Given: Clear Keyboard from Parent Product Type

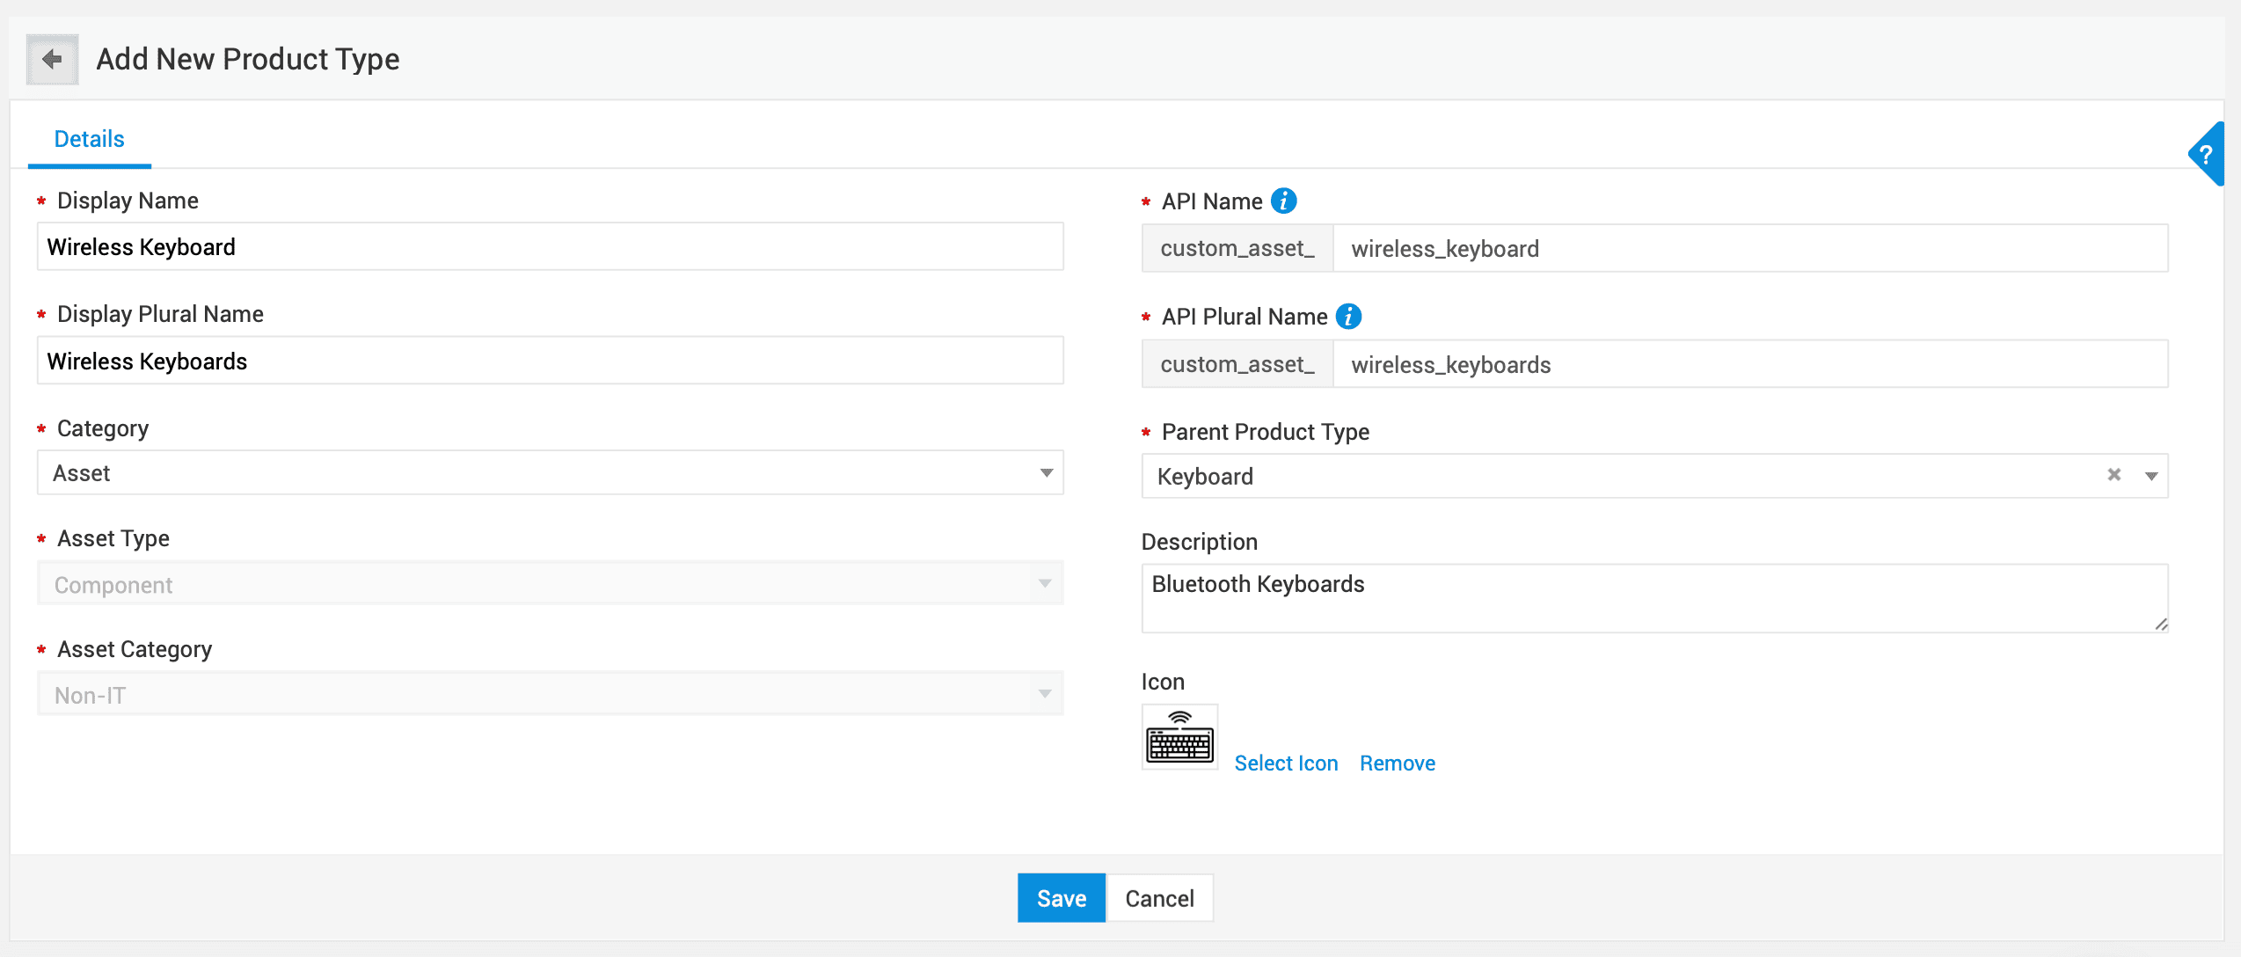Looking at the screenshot, I should (2113, 475).
